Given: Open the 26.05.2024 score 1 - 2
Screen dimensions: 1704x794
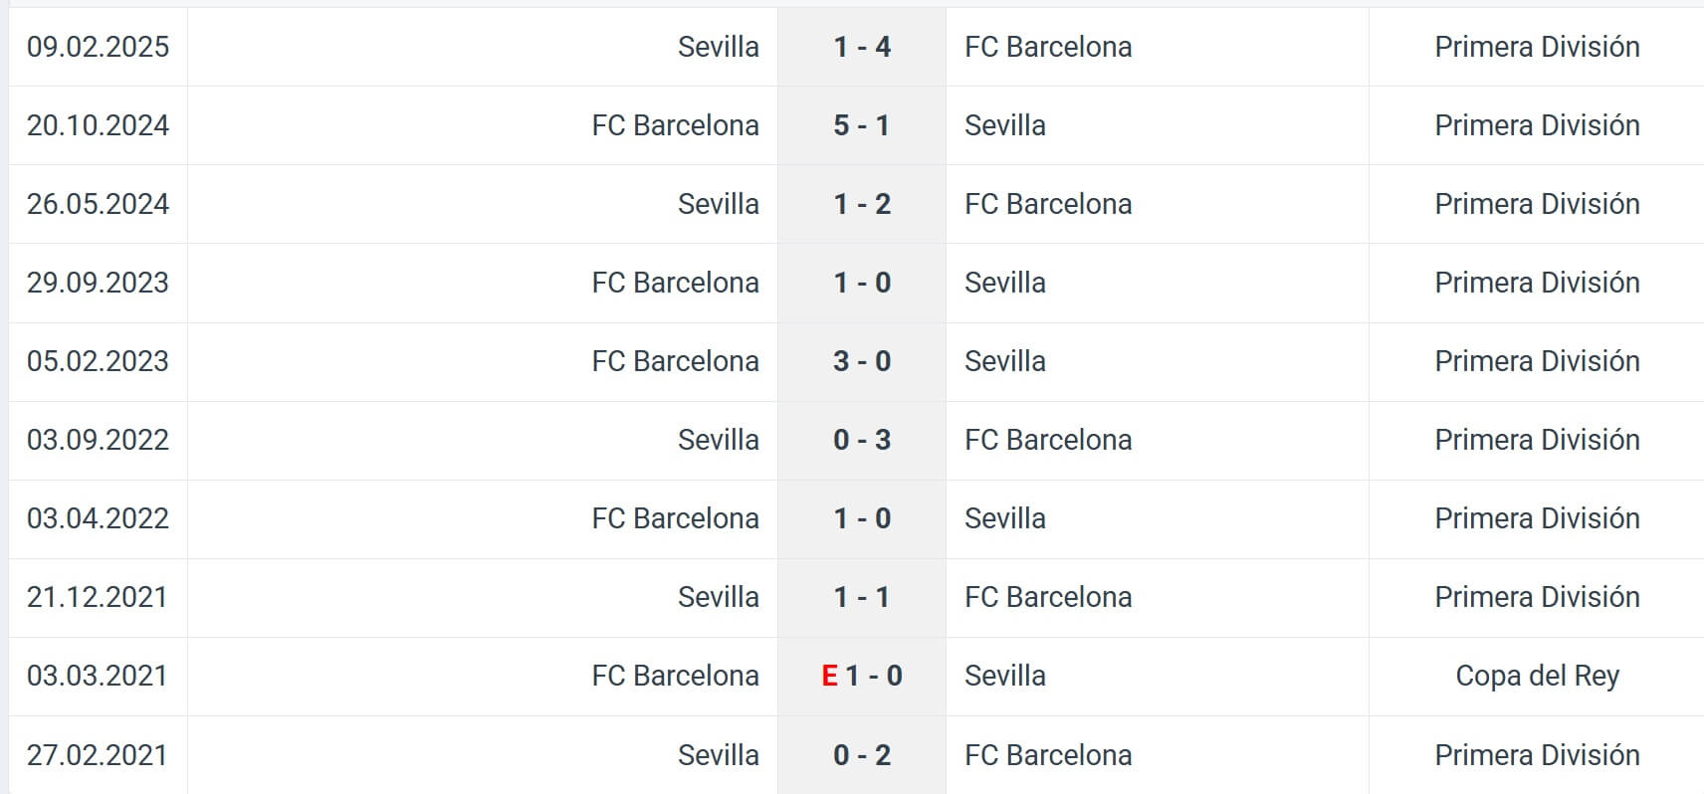Looking at the screenshot, I should pos(862,204).
